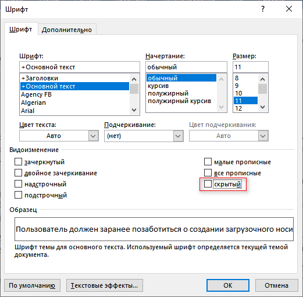Click the font list scrollbar thumb
The width and height of the screenshot is (303, 297).
click(134, 89)
